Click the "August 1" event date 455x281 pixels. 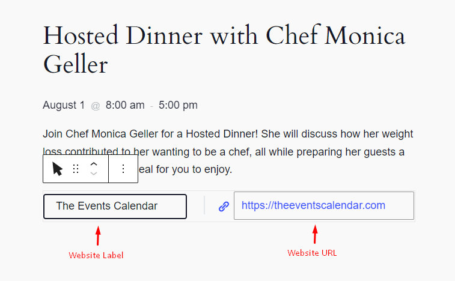click(64, 105)
